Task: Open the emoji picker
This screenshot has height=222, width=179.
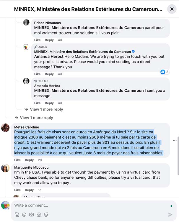Action: [x=24, y=215]
